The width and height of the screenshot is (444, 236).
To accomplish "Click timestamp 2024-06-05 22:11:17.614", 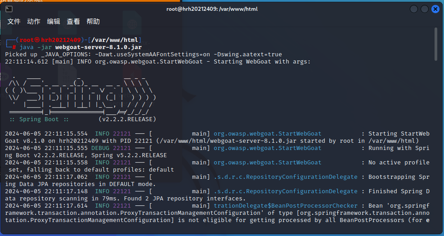I will point(46,206).
